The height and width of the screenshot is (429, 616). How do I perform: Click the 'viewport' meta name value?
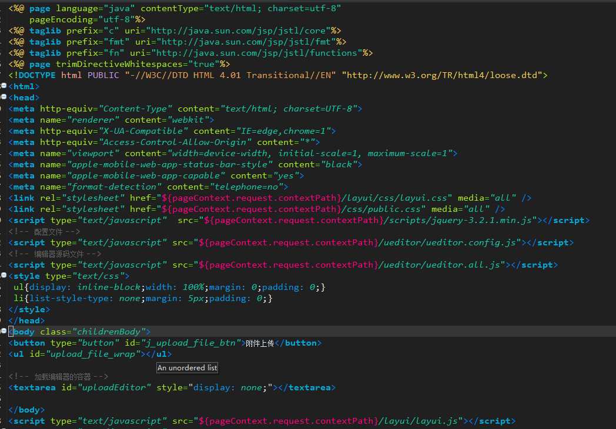(x=93, y=153)
